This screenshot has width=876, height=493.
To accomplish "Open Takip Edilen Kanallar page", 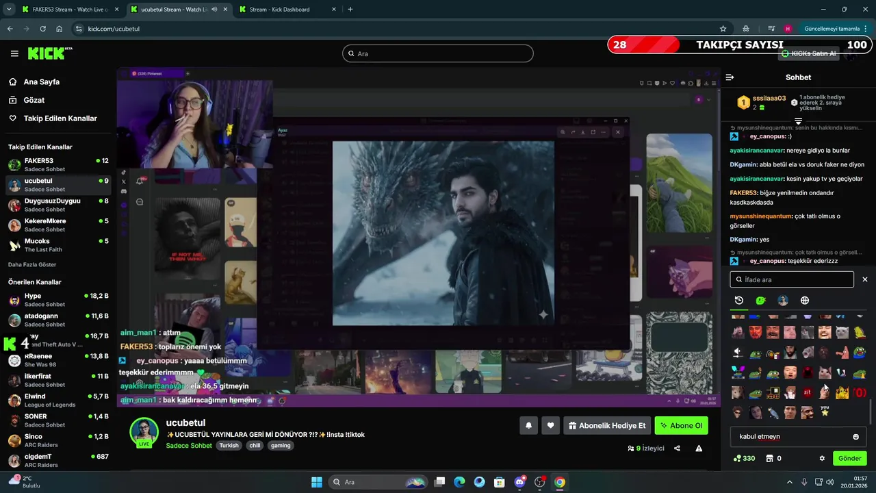I will [53, 118].
